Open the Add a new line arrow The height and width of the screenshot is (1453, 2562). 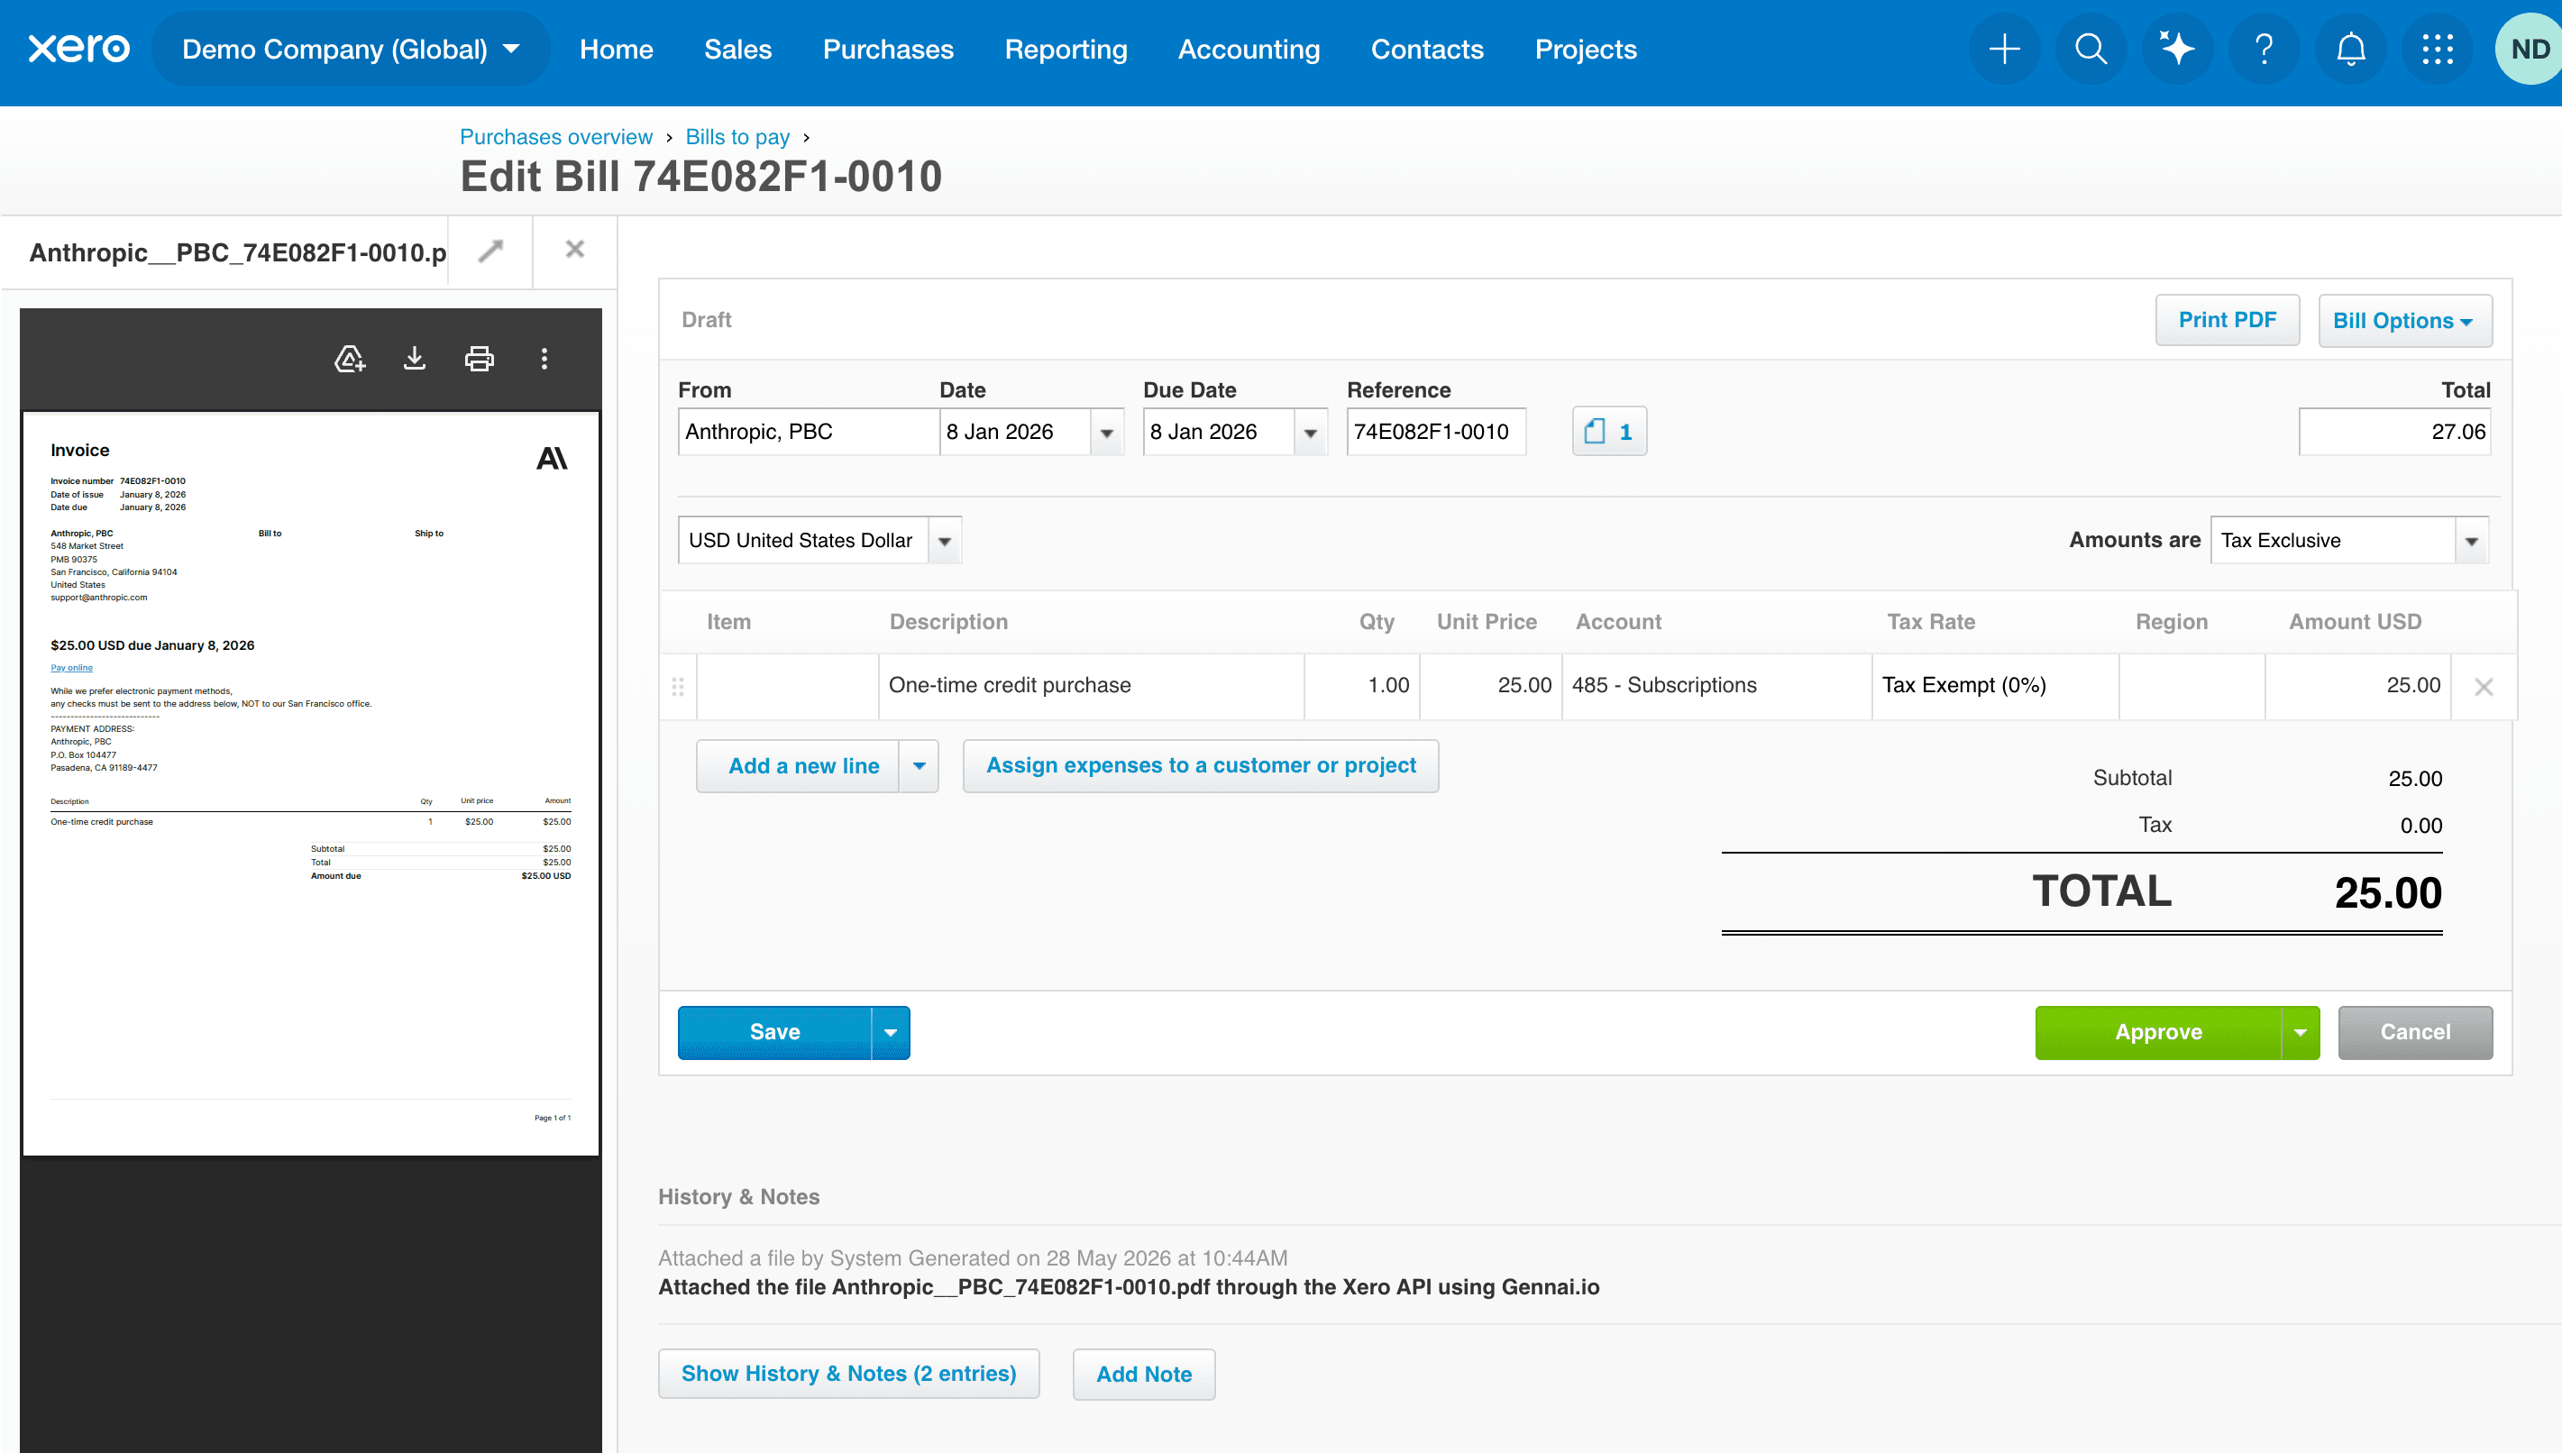tap(919, 765)
